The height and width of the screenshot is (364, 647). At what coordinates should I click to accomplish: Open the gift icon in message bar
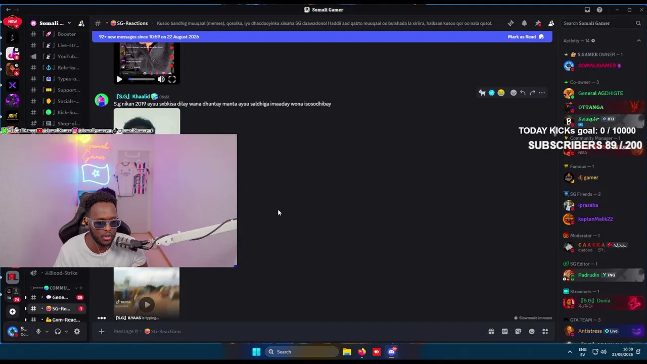pyautogui.click(x=491, y=332)
